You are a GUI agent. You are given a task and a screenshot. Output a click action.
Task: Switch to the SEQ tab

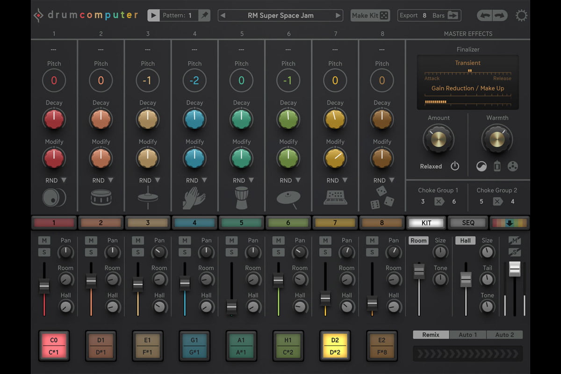468,223
